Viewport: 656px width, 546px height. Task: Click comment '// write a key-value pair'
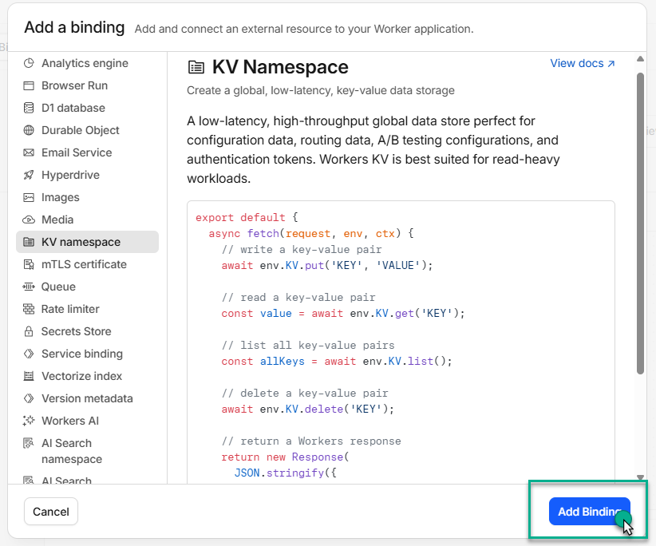point(301,250)
